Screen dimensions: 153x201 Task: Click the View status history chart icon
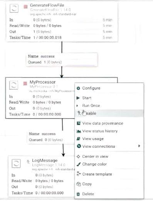click(x=79, y=131)
